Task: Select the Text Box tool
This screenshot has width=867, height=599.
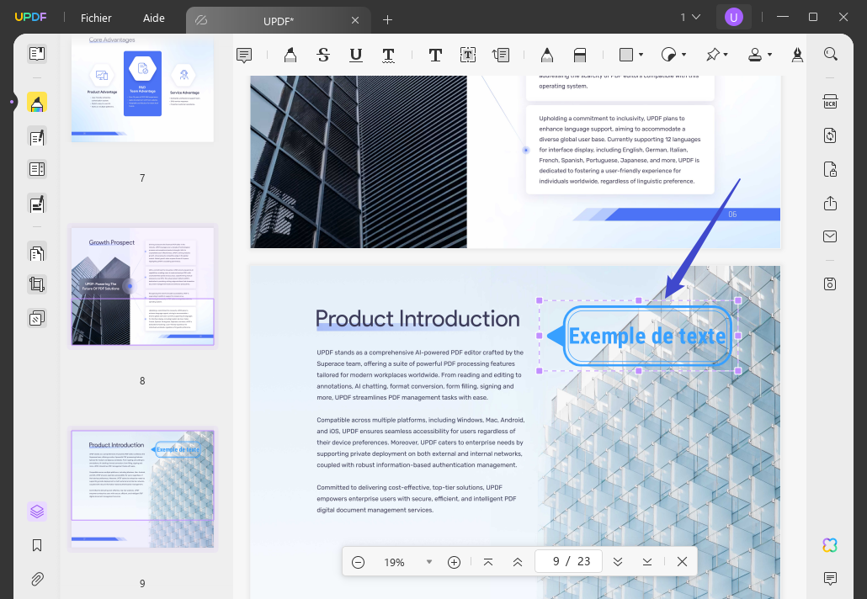Action: point(468,55)
